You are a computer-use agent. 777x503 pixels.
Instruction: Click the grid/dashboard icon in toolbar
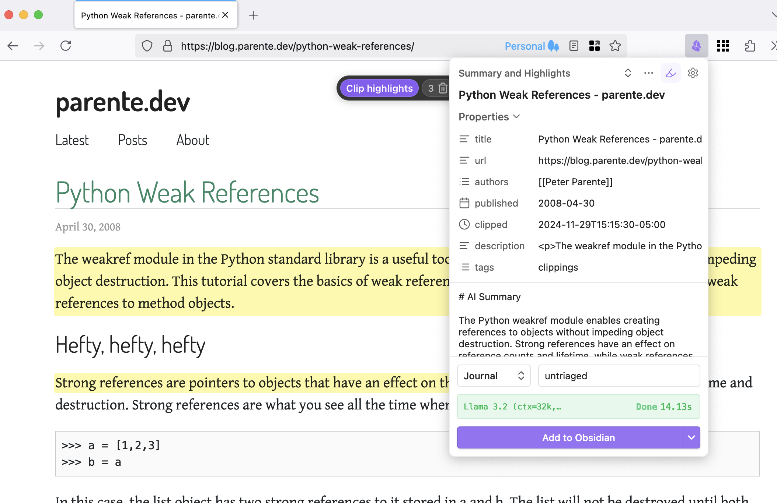pos(723,45)
